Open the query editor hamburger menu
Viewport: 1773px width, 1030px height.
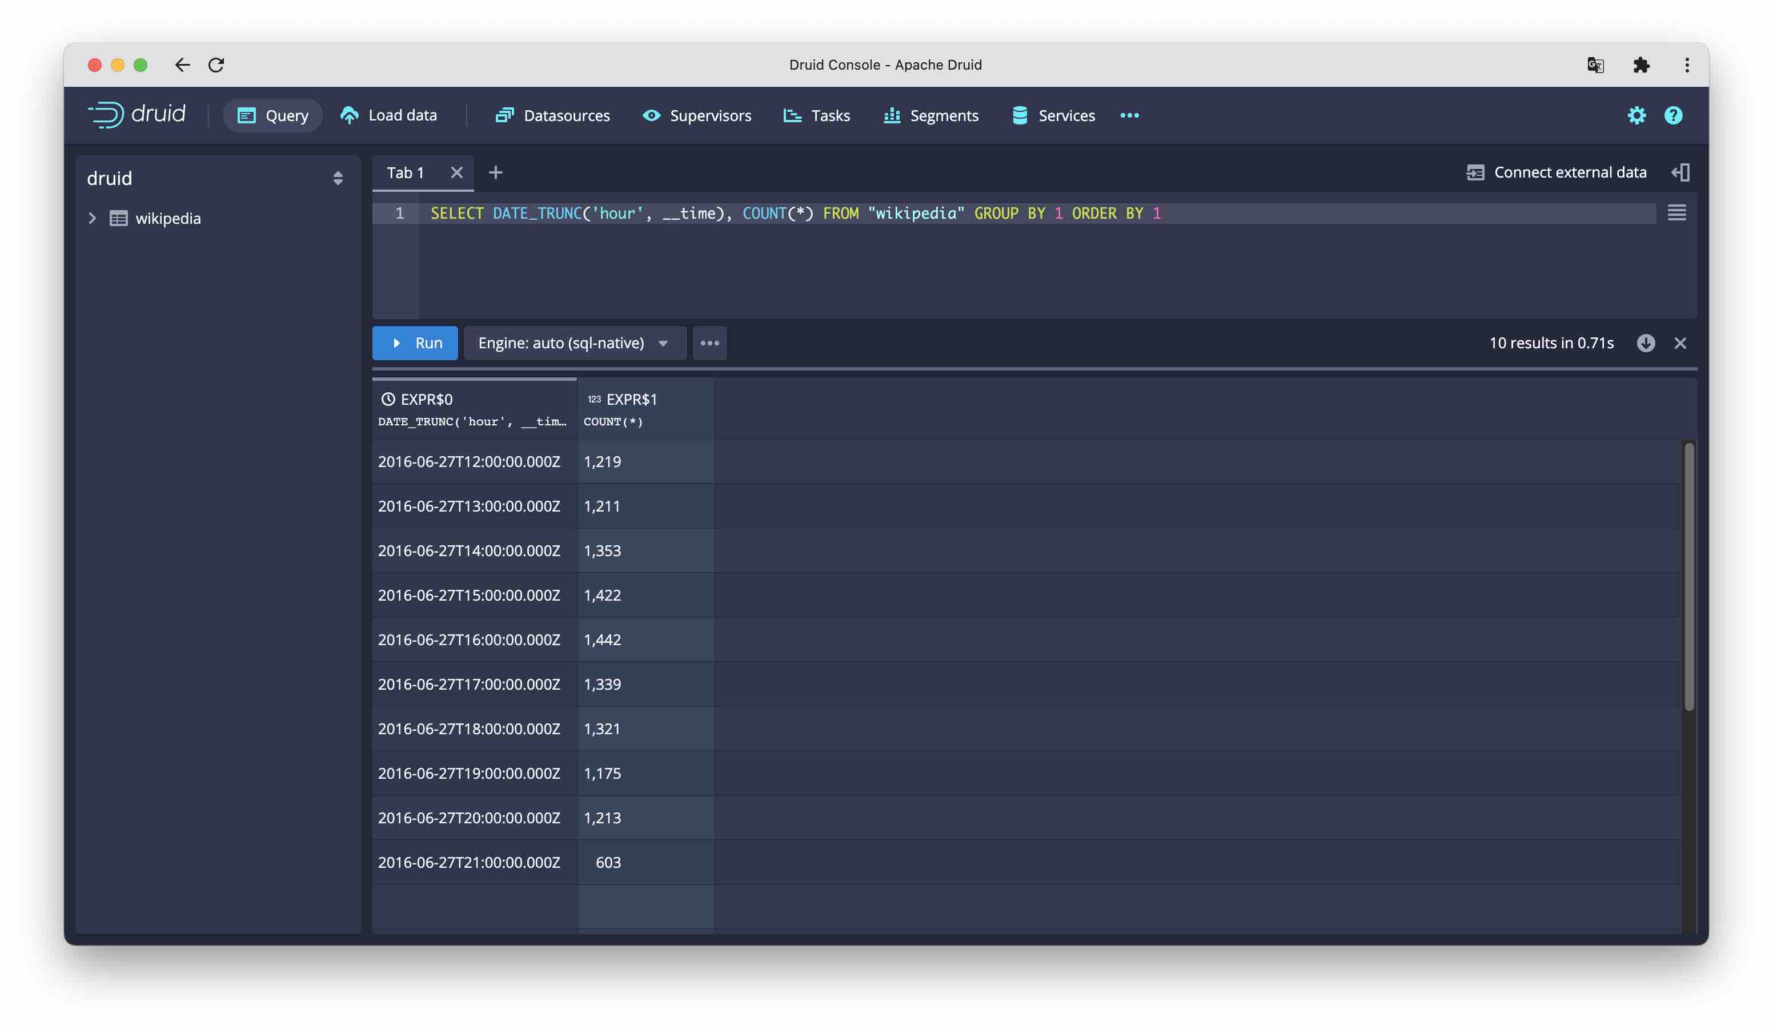coord(1678,213)
